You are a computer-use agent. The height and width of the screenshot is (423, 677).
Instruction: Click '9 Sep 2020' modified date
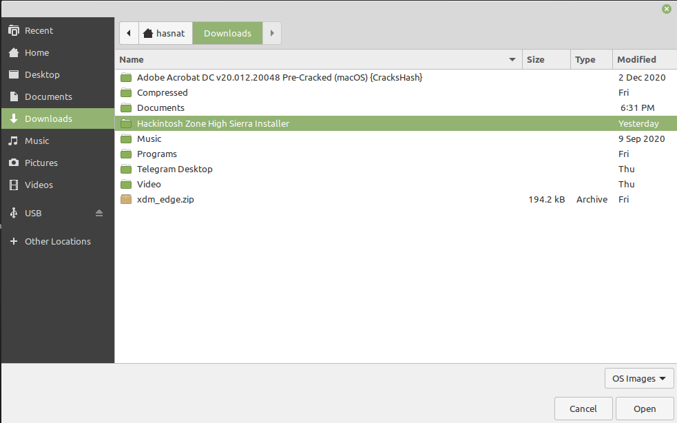click(642, 138)
